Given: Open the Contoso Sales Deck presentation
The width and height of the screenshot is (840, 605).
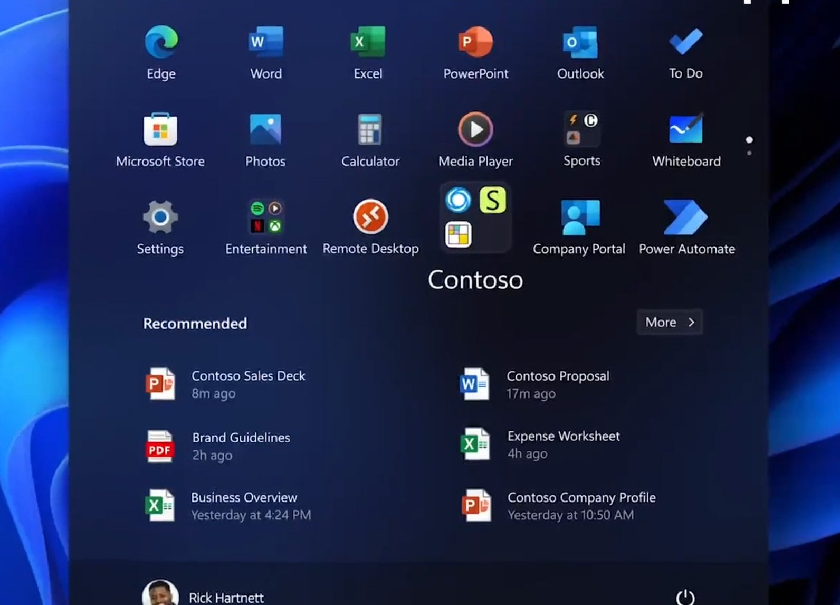Looking at the screenshot, I should pos(225,384).
